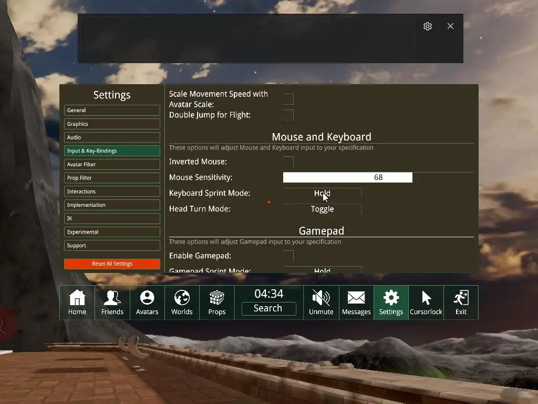Click the 04:34 clock text
This screenshot has width=538, height=404.
click(269, 294)
